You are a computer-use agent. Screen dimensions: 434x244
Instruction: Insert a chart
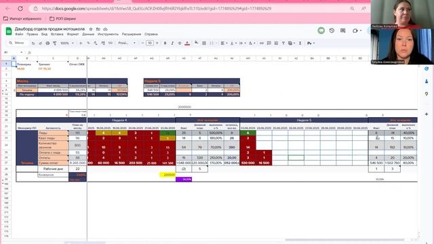coord(276,43)
